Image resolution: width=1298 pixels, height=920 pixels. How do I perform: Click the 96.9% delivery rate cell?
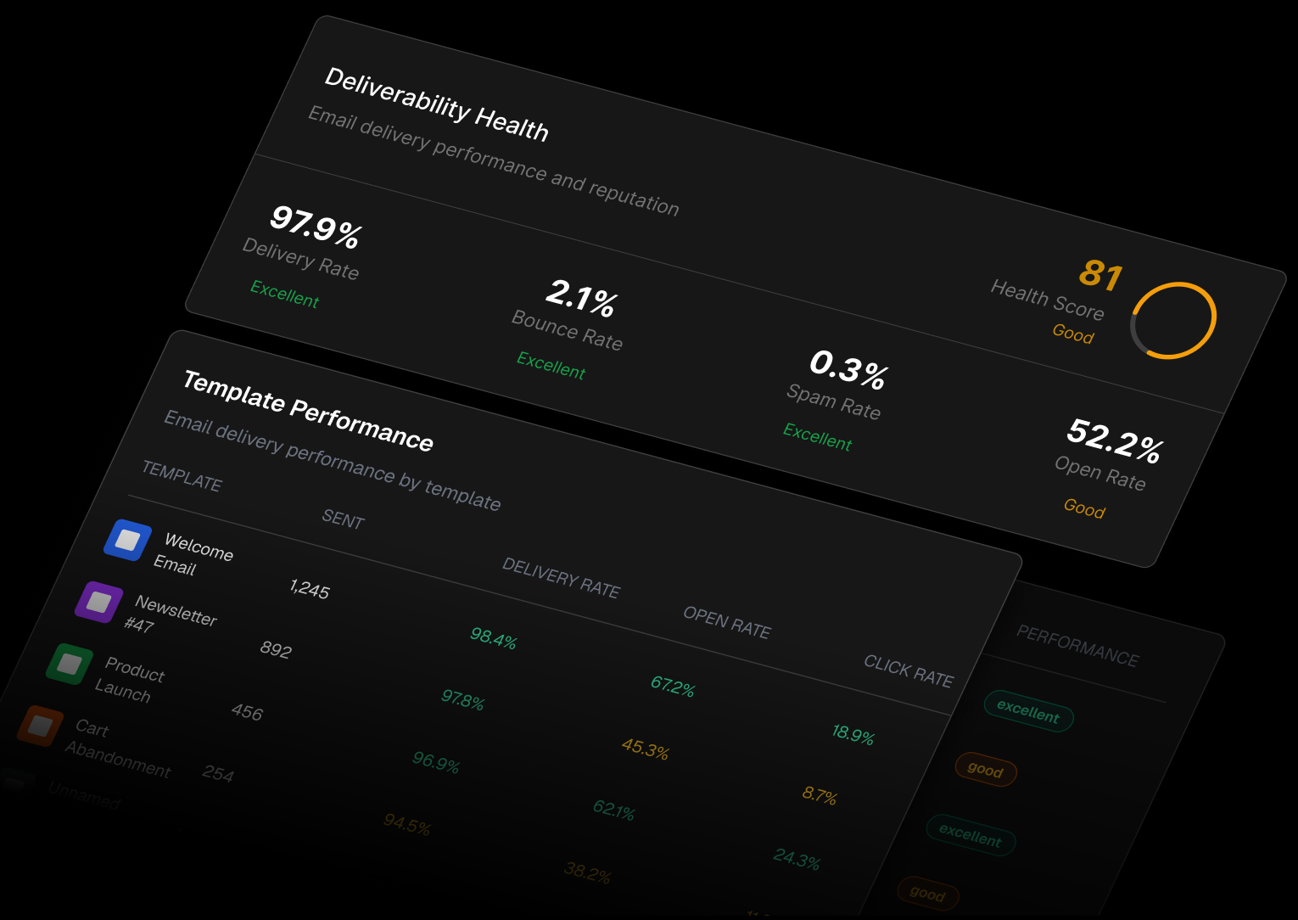pyautogui.click(x=436, y=762)
